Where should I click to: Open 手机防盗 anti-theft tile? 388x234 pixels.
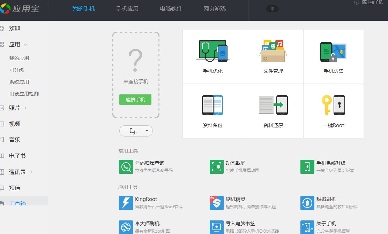pos(334,56)
